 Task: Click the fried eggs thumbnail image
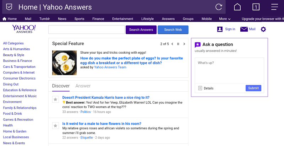[65, 63]
